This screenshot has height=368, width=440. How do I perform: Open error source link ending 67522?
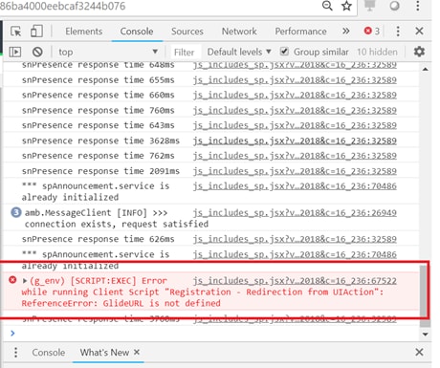(295, 281)
